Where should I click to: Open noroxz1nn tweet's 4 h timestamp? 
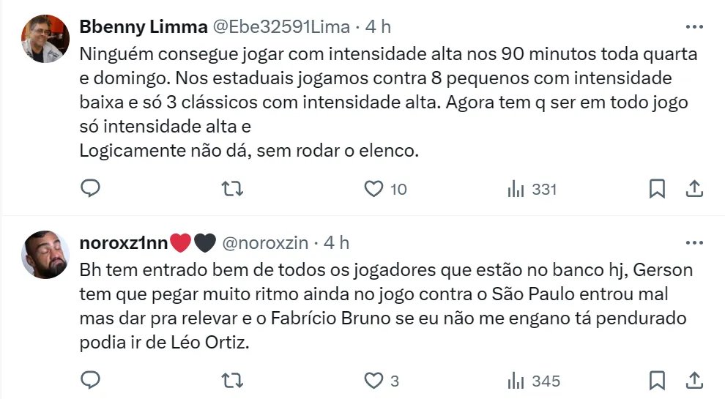(x=336, y=242)
